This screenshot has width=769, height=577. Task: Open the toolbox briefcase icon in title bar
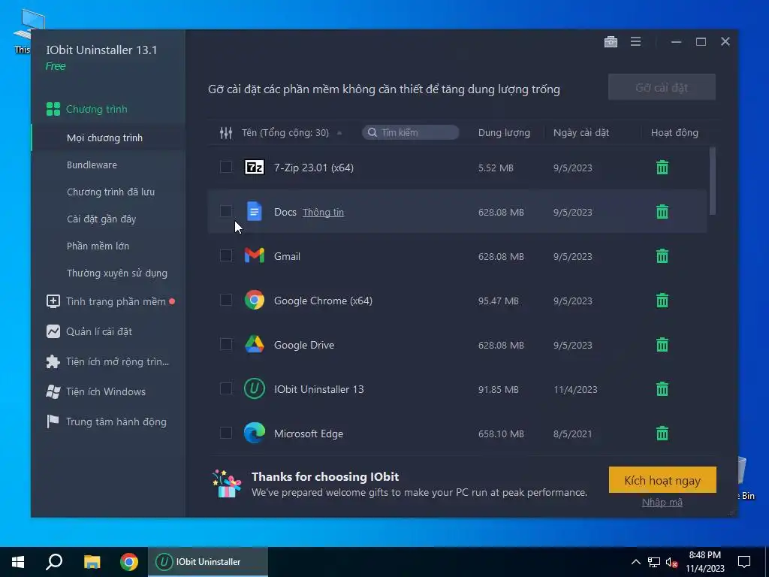[x=611, y=42]
